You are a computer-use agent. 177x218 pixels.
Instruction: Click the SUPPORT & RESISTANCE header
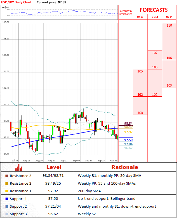coord(126,13)
